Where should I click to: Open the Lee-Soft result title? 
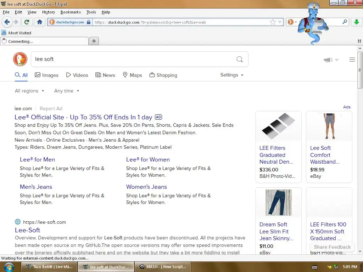(x=27, y=230)
